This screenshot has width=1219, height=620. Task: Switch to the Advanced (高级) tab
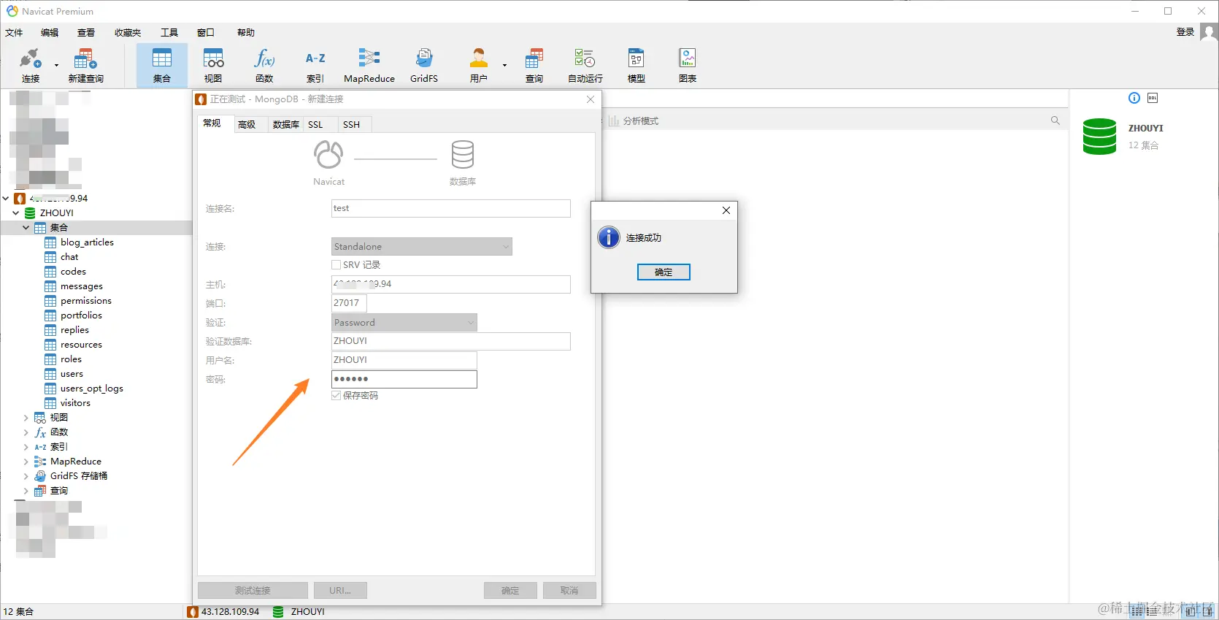pyautogui.click(x=247, y=125)
